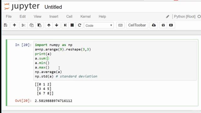Run cell and select below icon
The image size is (201, 113).
point(65,25)
